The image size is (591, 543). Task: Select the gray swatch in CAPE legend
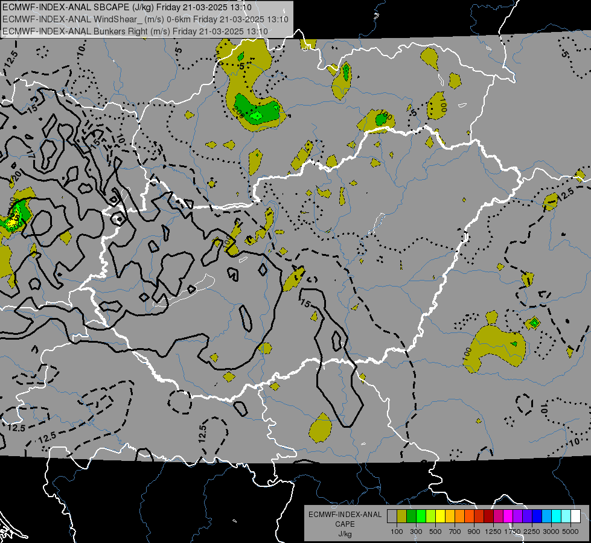tap(392, 516)
